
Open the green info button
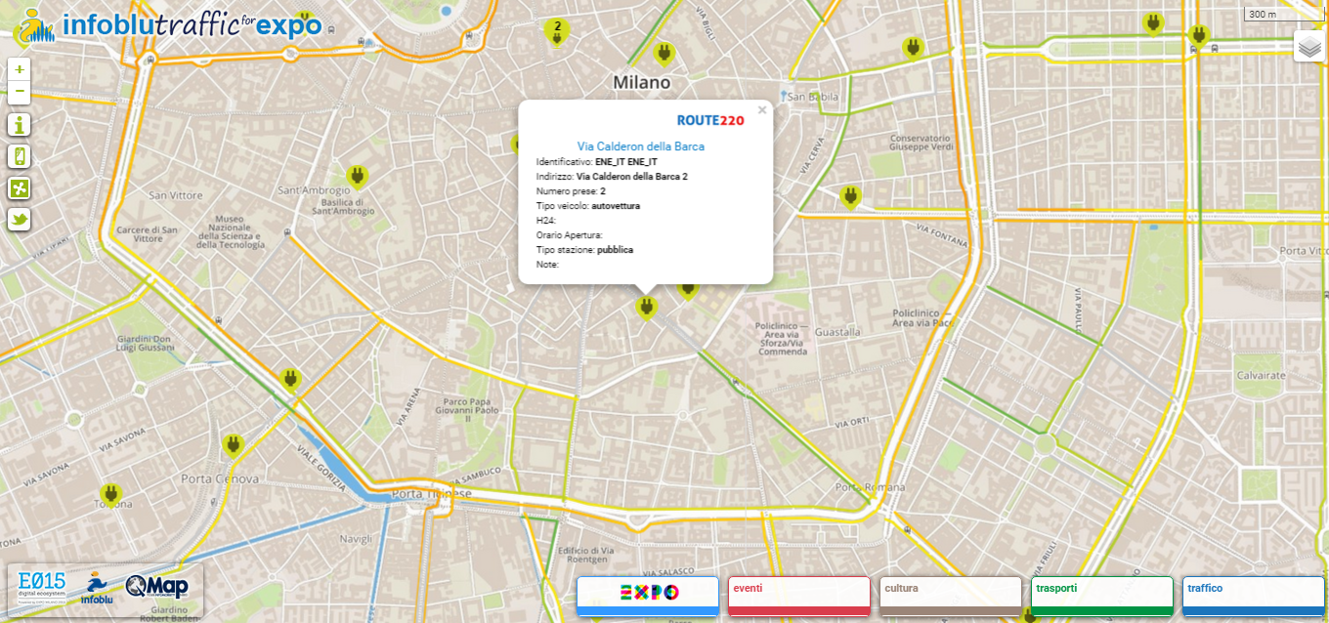pyautogui.click(x=19, y=125)
